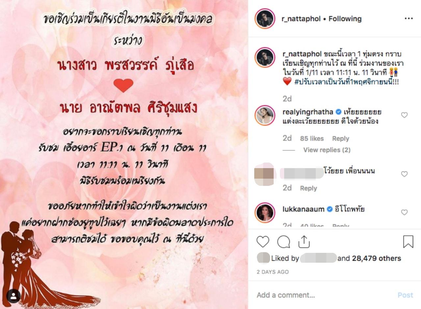421x309 pixels.
Task: Like the blurred user's comment heart
Action: click(x=404, y=174)
